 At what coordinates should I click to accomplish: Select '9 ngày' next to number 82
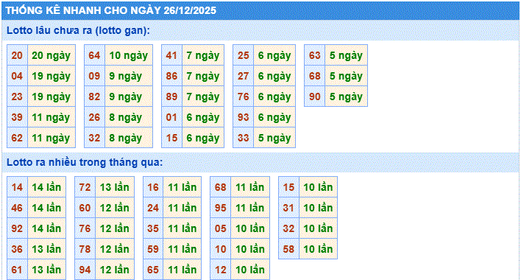click(129, 97)
